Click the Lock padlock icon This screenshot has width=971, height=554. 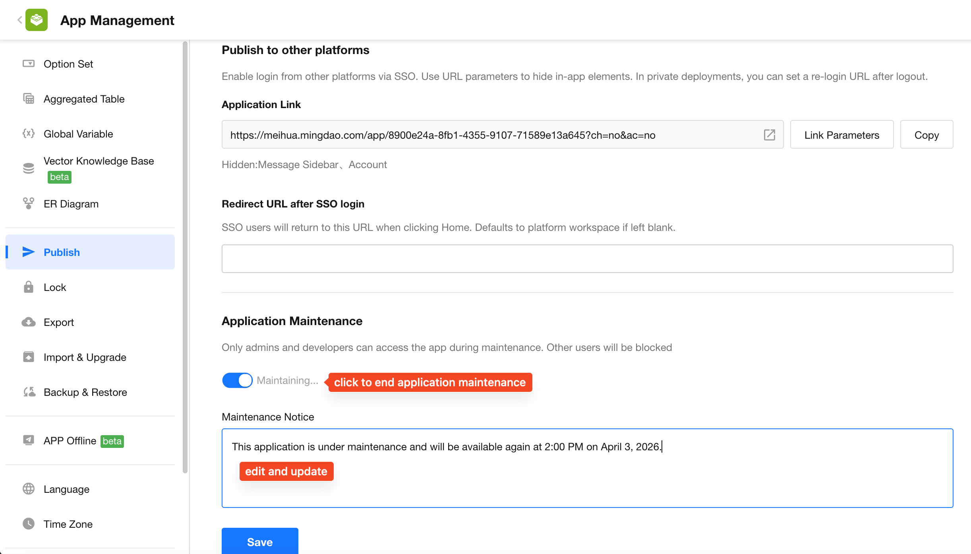[29, 287]
